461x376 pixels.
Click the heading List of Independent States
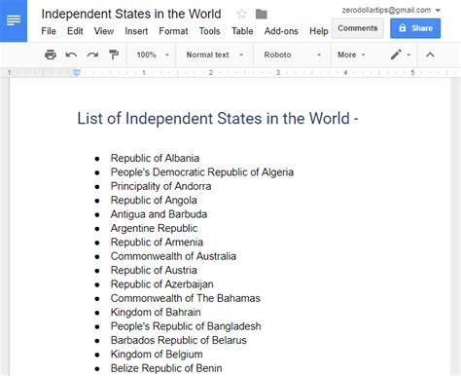point(218,118)
